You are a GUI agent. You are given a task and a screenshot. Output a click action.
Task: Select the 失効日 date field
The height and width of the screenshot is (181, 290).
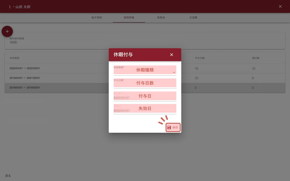[x=145, y=109]
